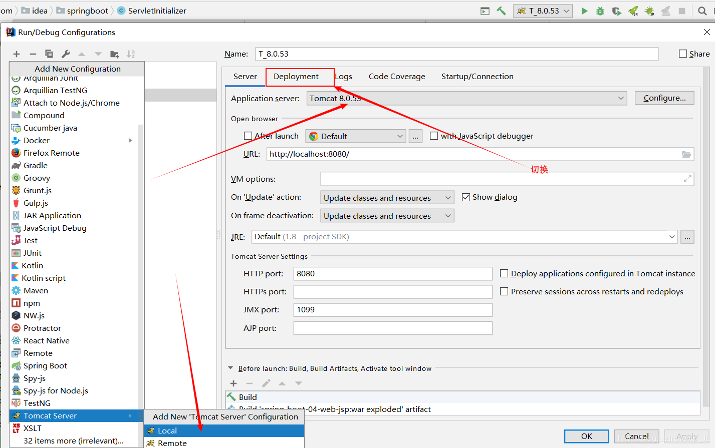The width and height of the screenshot is (715, 448).
Task: Open the Default browser dropdown
Action: click(x=356, y=136)
